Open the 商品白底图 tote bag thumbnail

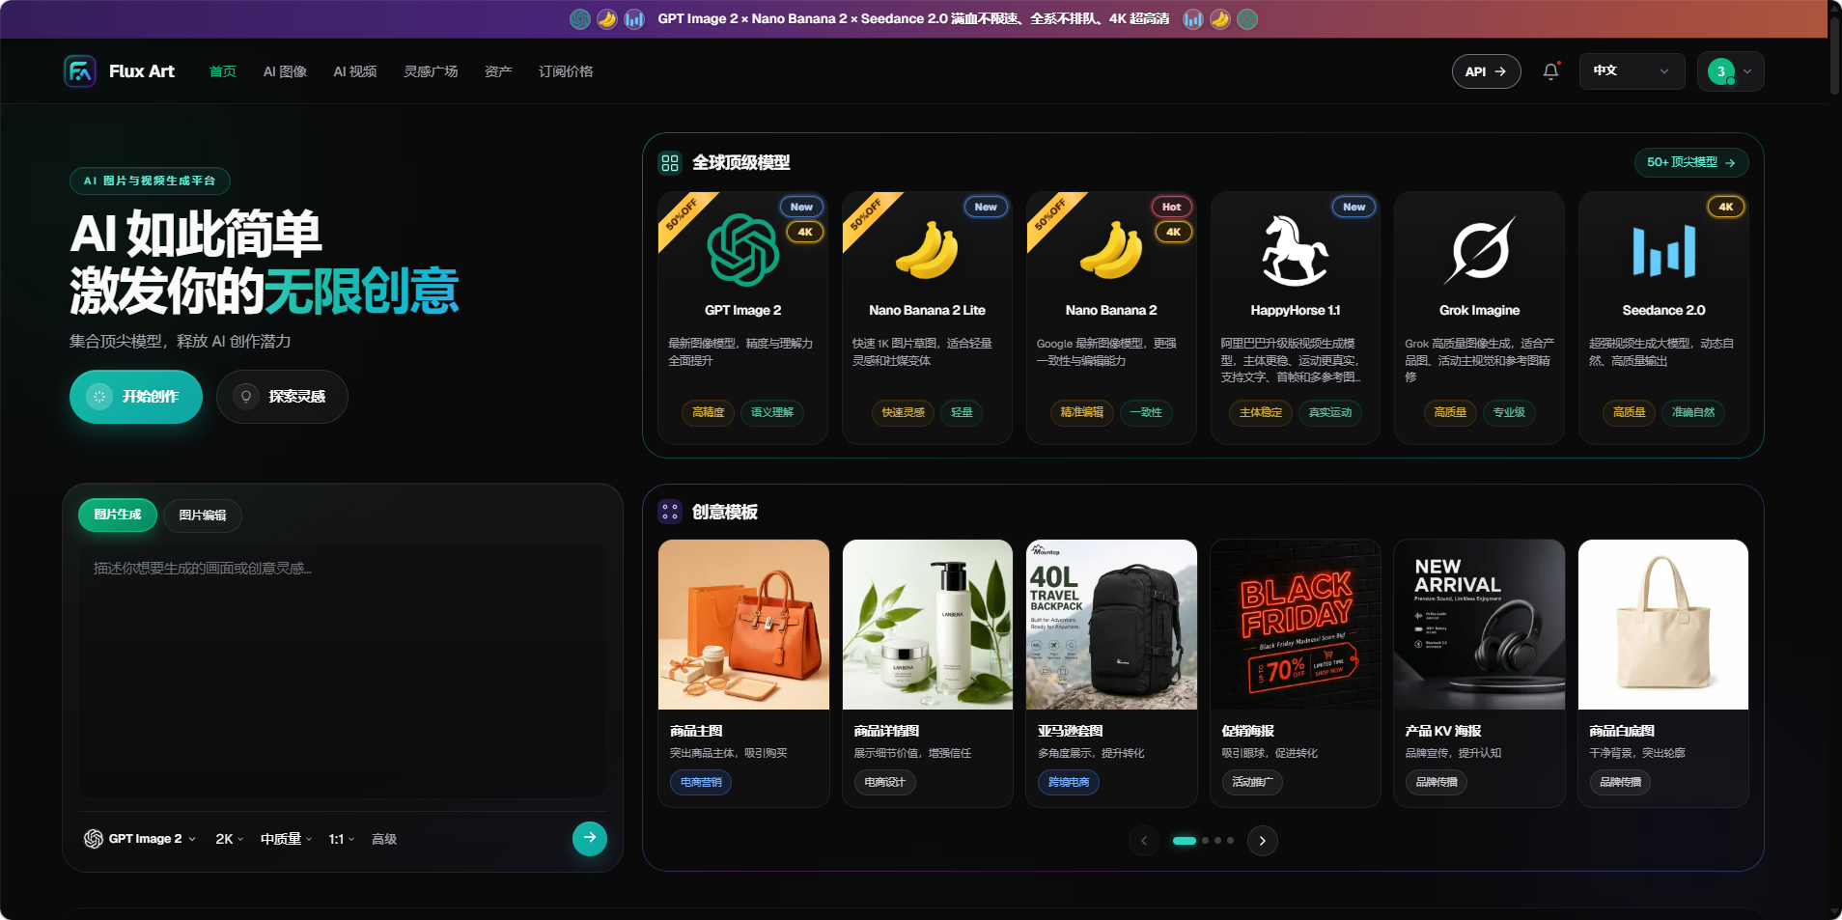point(1663,625)
